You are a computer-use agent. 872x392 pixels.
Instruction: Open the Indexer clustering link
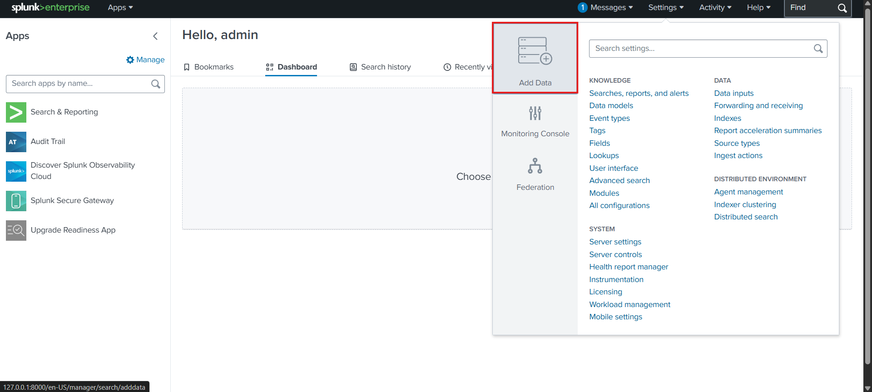click(x=745, y=204)
